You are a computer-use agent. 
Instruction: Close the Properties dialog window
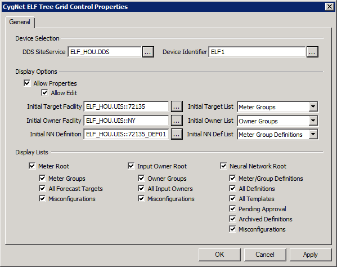[x=330, y=7]
